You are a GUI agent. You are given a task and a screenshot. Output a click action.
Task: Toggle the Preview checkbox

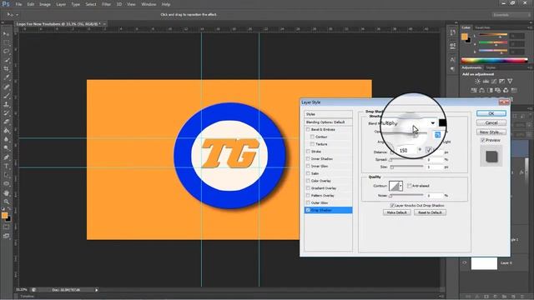click(x=482, y=140)
